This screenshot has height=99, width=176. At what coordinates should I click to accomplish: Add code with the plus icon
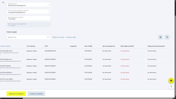[x=48, y=37]
